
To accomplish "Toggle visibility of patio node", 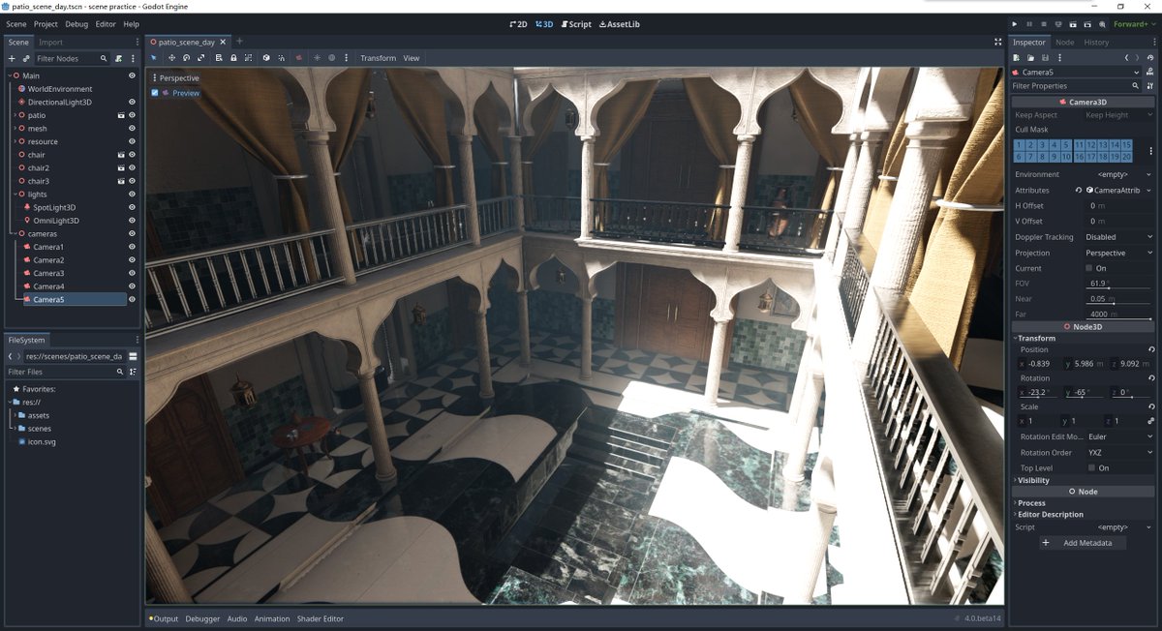I will click(132, 115).
